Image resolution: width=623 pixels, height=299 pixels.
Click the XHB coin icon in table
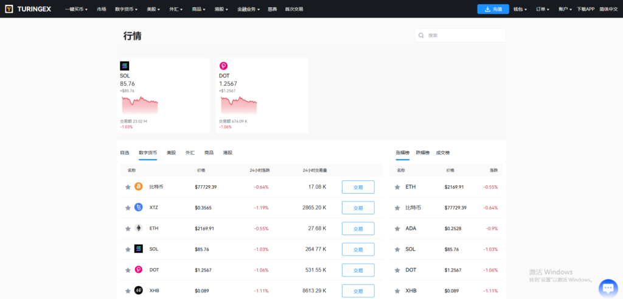click(x=138, y=290)
